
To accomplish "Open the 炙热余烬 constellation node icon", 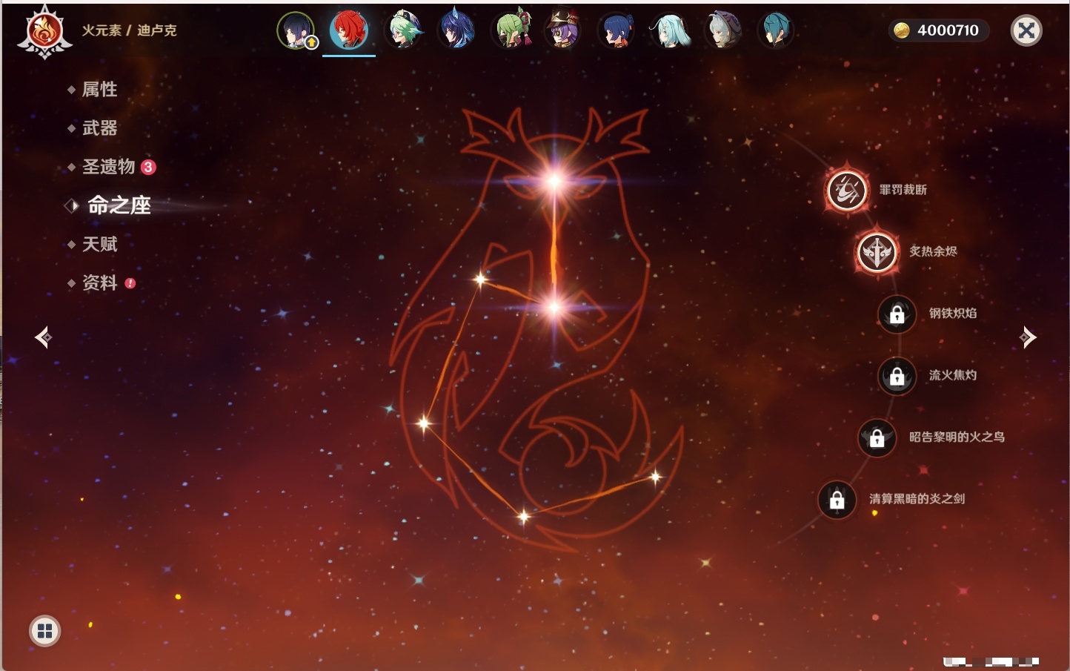I will click(877, 252).
